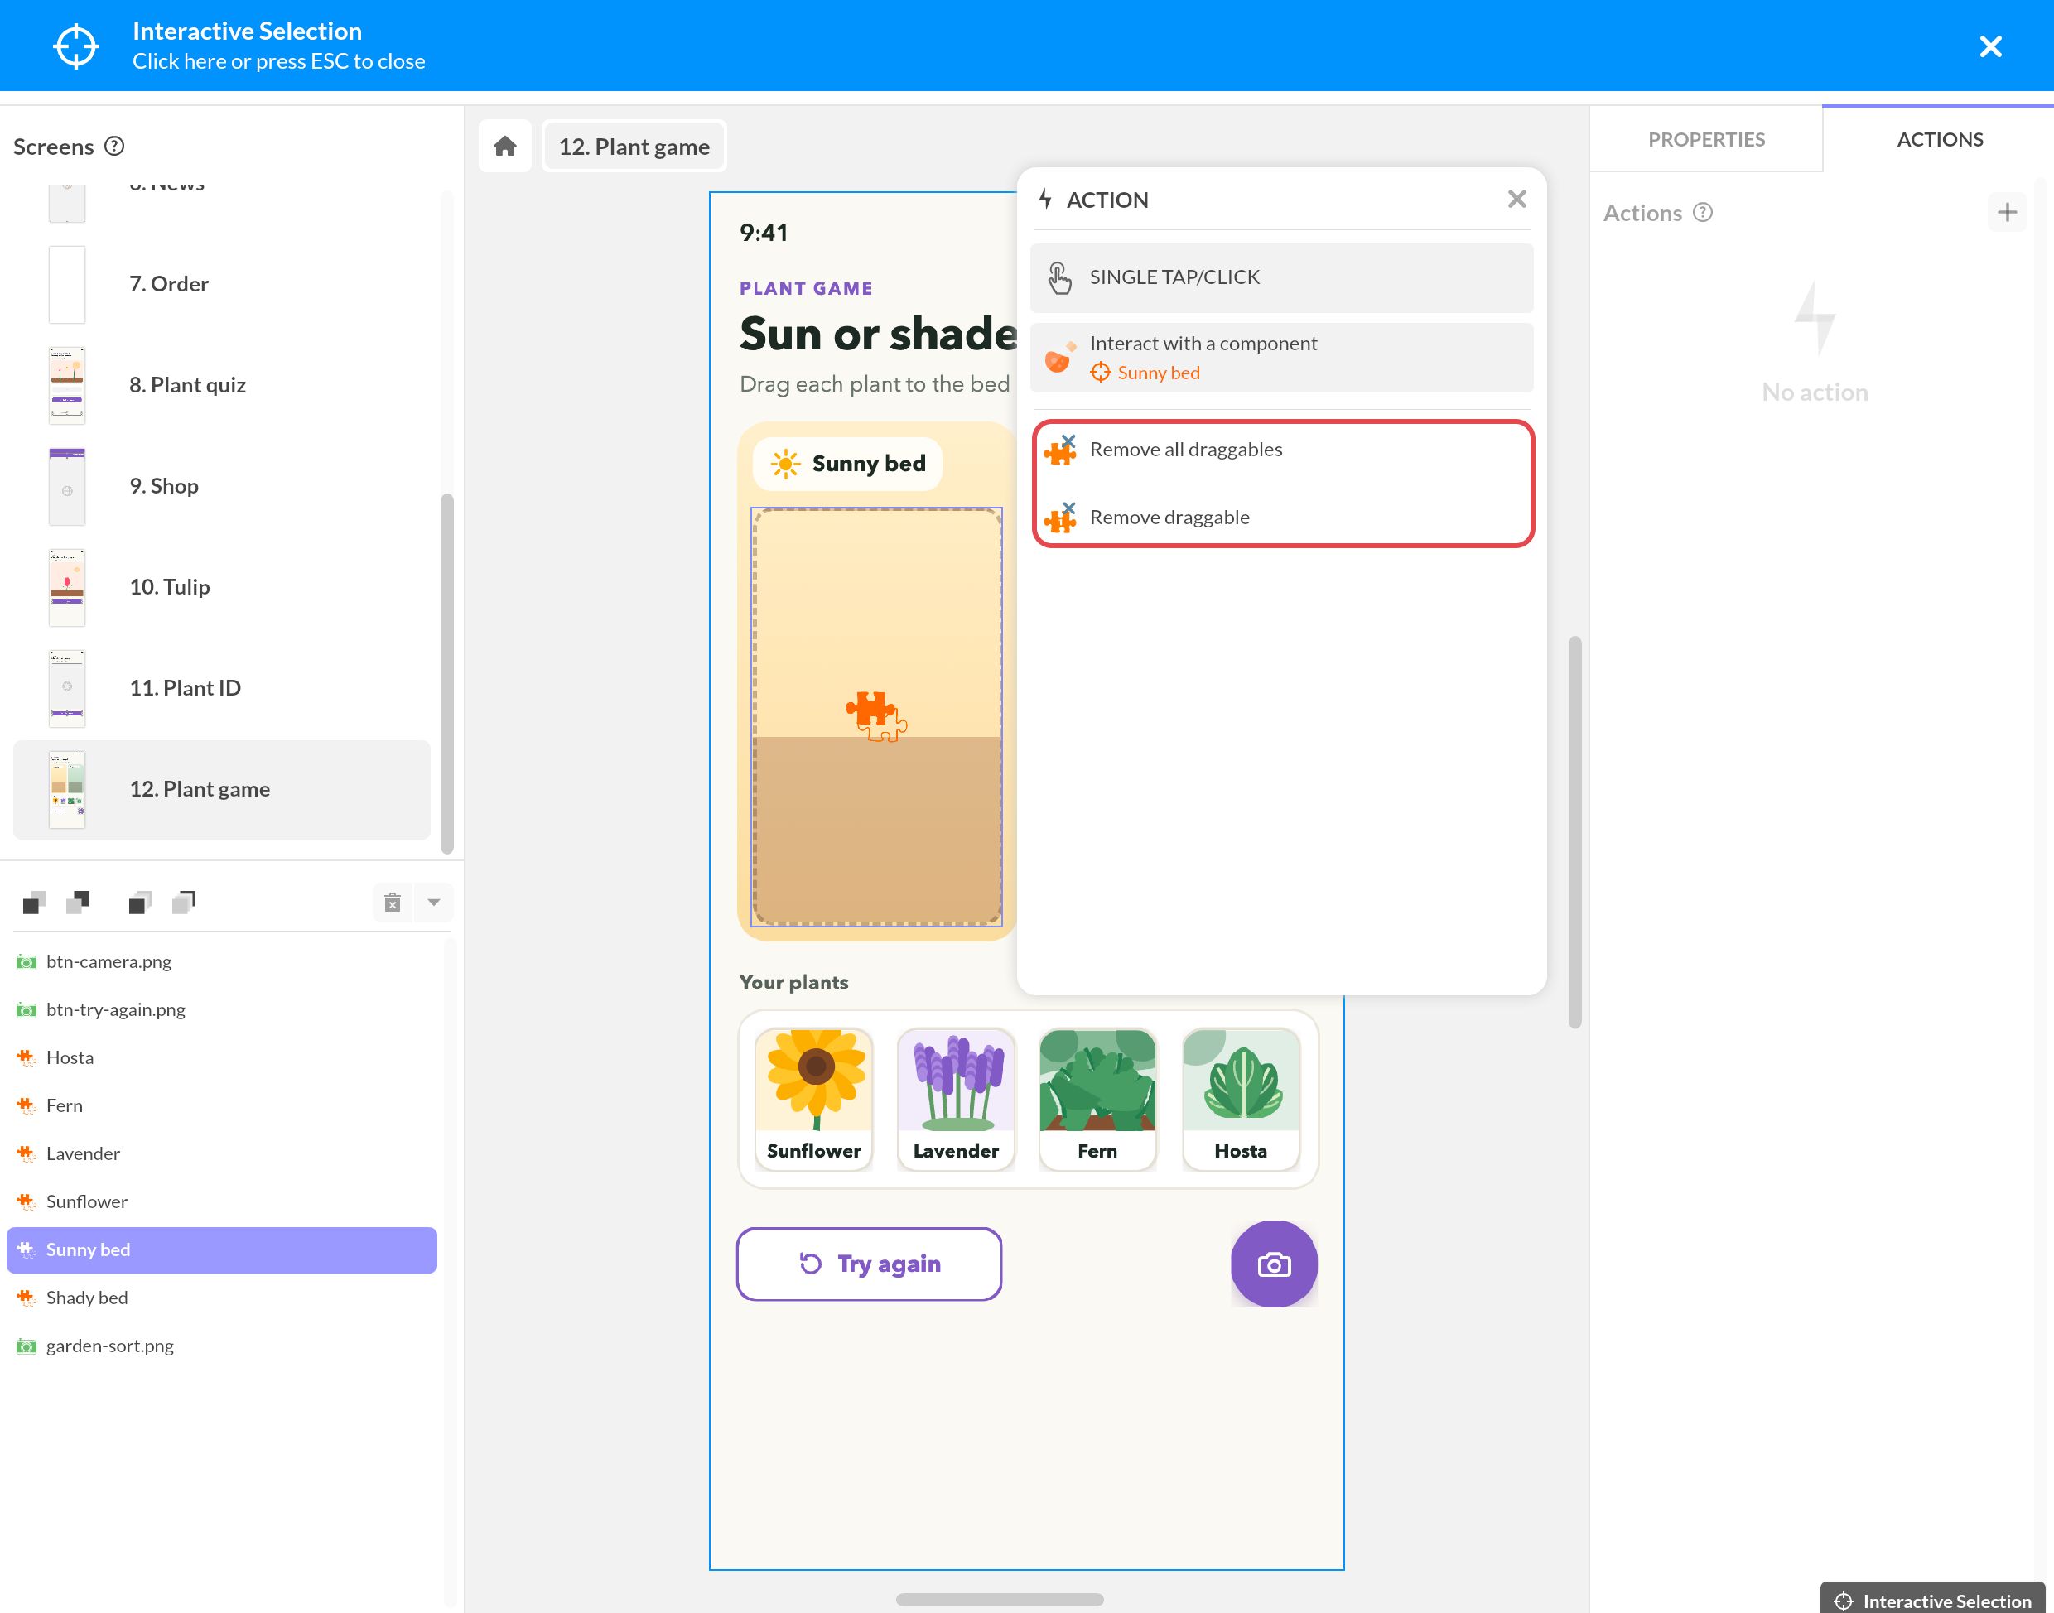Click the Sunflower plant card
This screenshot has width=2054, height=1613.
814,1100
